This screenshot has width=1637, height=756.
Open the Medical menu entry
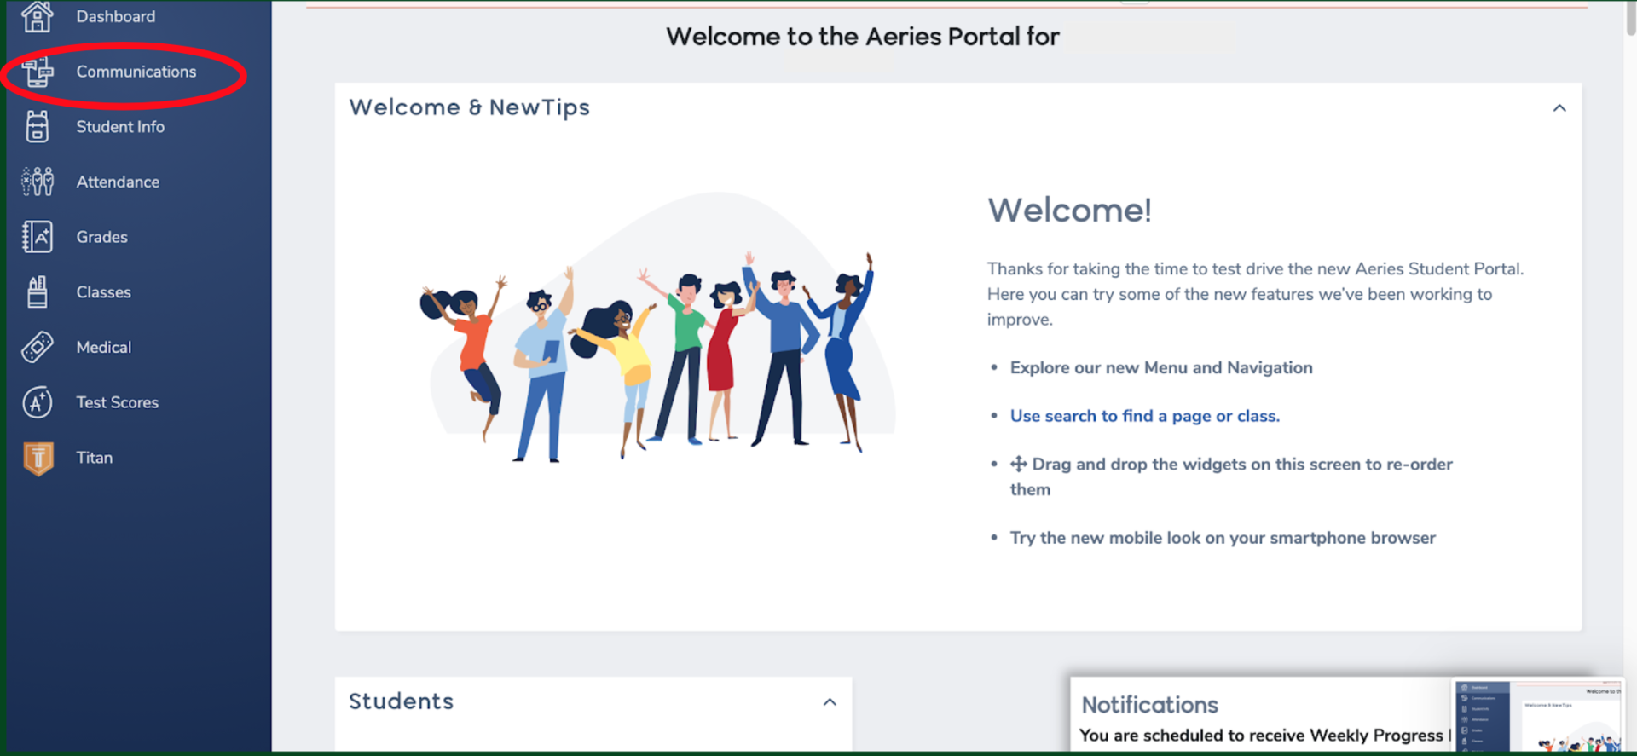click(104, 347)
